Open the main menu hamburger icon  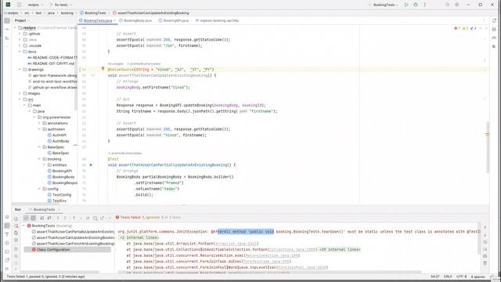(20, 5)
